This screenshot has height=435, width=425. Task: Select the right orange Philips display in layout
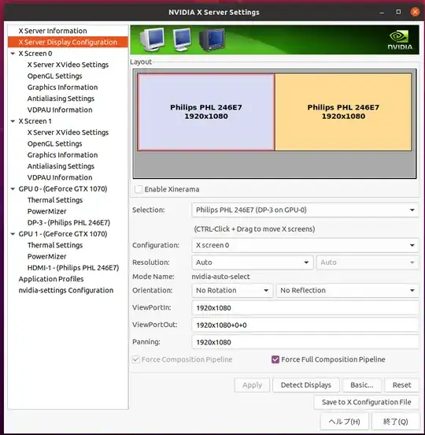point(343,112)
